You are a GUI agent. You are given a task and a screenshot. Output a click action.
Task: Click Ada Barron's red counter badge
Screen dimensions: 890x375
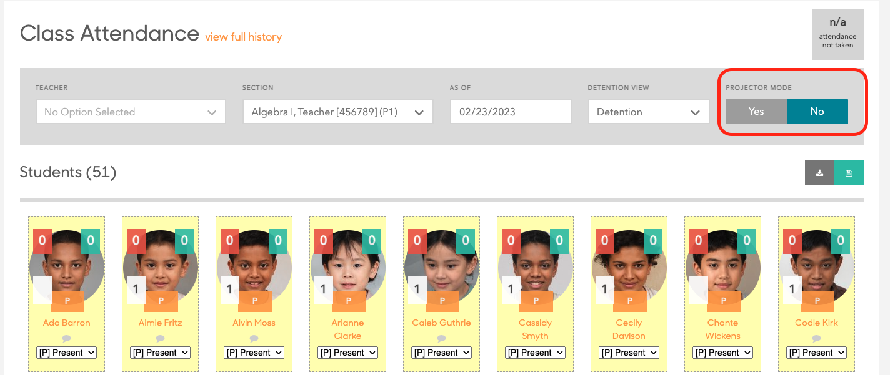[42, 241]
